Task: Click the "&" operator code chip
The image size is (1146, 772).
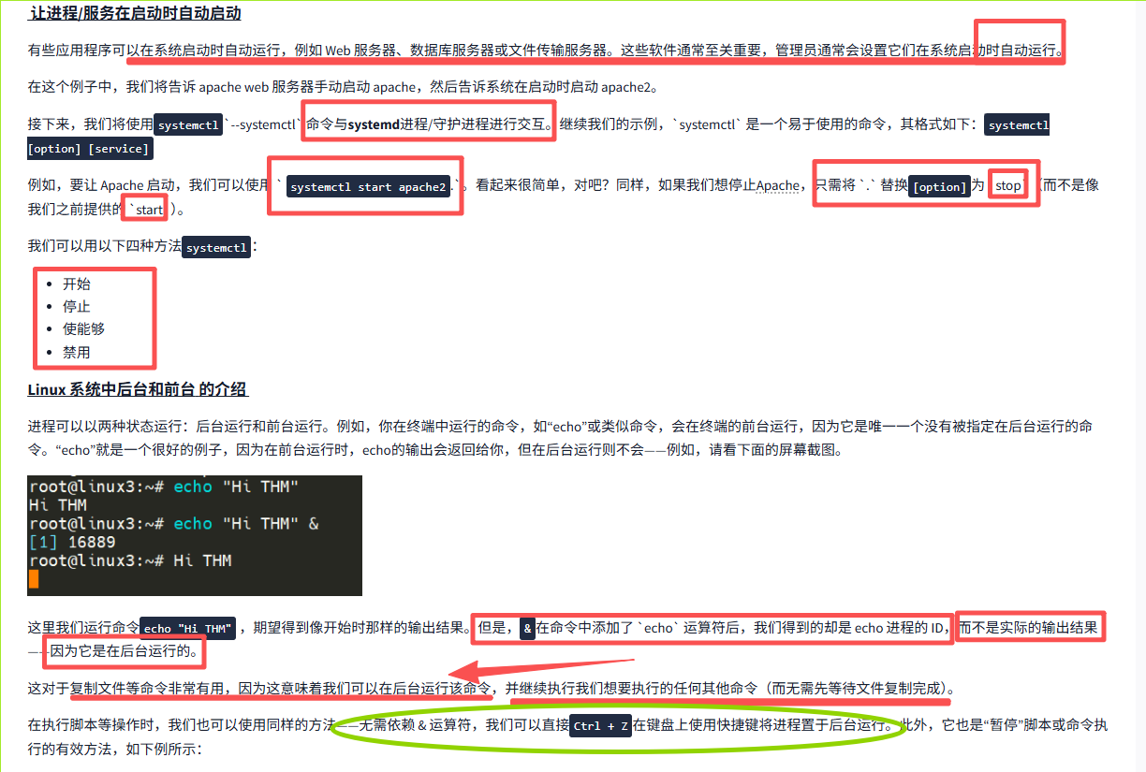Action: (527, 628)
